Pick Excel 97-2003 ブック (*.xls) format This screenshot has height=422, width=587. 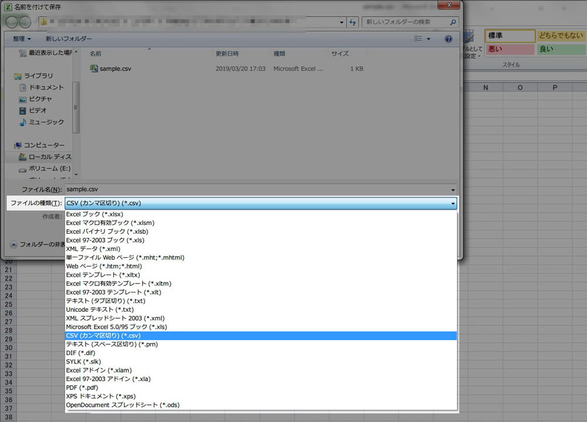point(261,240)
